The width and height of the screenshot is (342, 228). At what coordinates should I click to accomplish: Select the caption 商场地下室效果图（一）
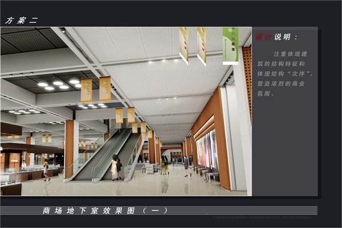[105, 211]
